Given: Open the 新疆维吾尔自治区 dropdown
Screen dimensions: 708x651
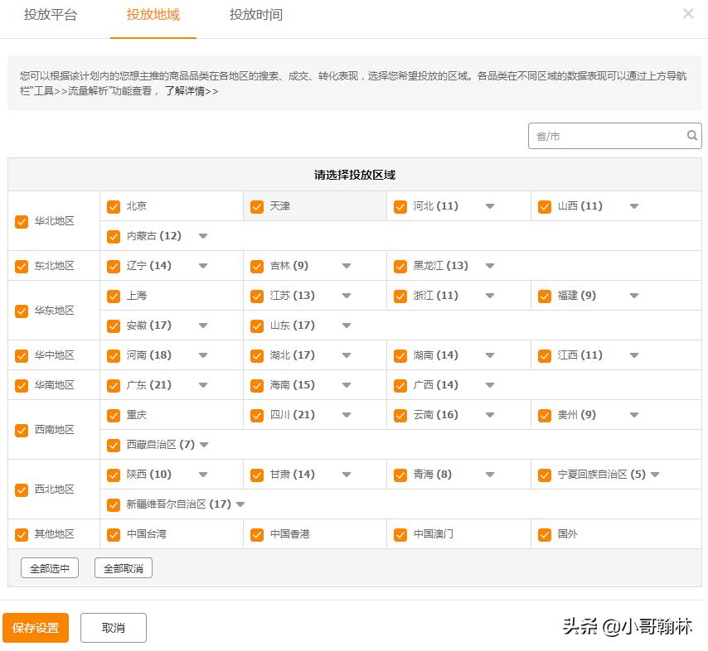Looking at the screenshot, I should 240,504.
